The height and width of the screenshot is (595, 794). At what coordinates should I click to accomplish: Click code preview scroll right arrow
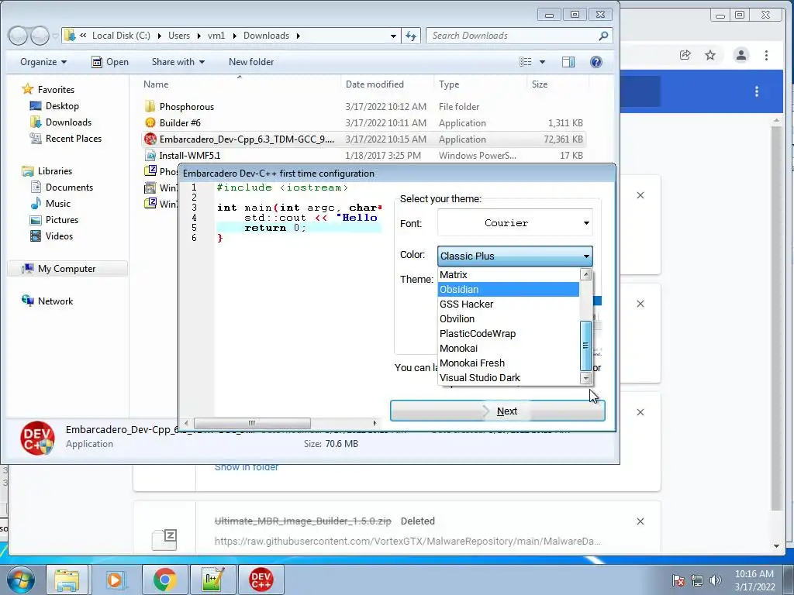coord(375,423)
